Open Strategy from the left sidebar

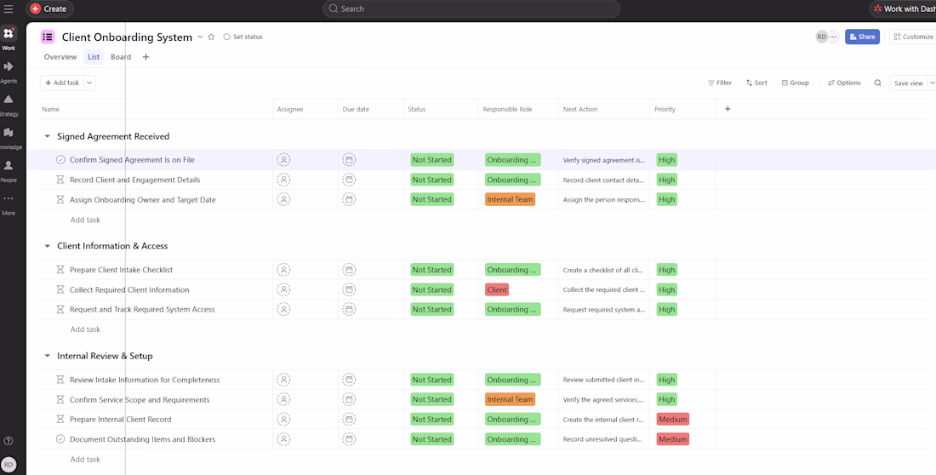point(9,100)
